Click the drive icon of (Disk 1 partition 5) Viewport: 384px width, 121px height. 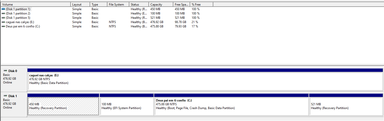pos(3,18)
